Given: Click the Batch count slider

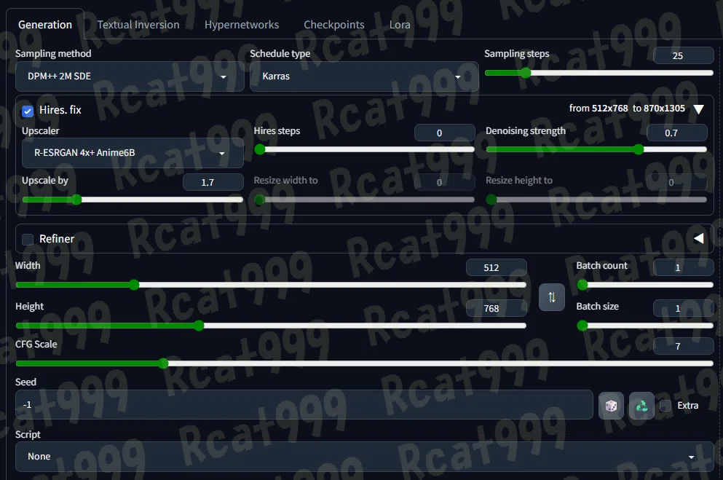Looking at the screenshot, I should point(645,285).
